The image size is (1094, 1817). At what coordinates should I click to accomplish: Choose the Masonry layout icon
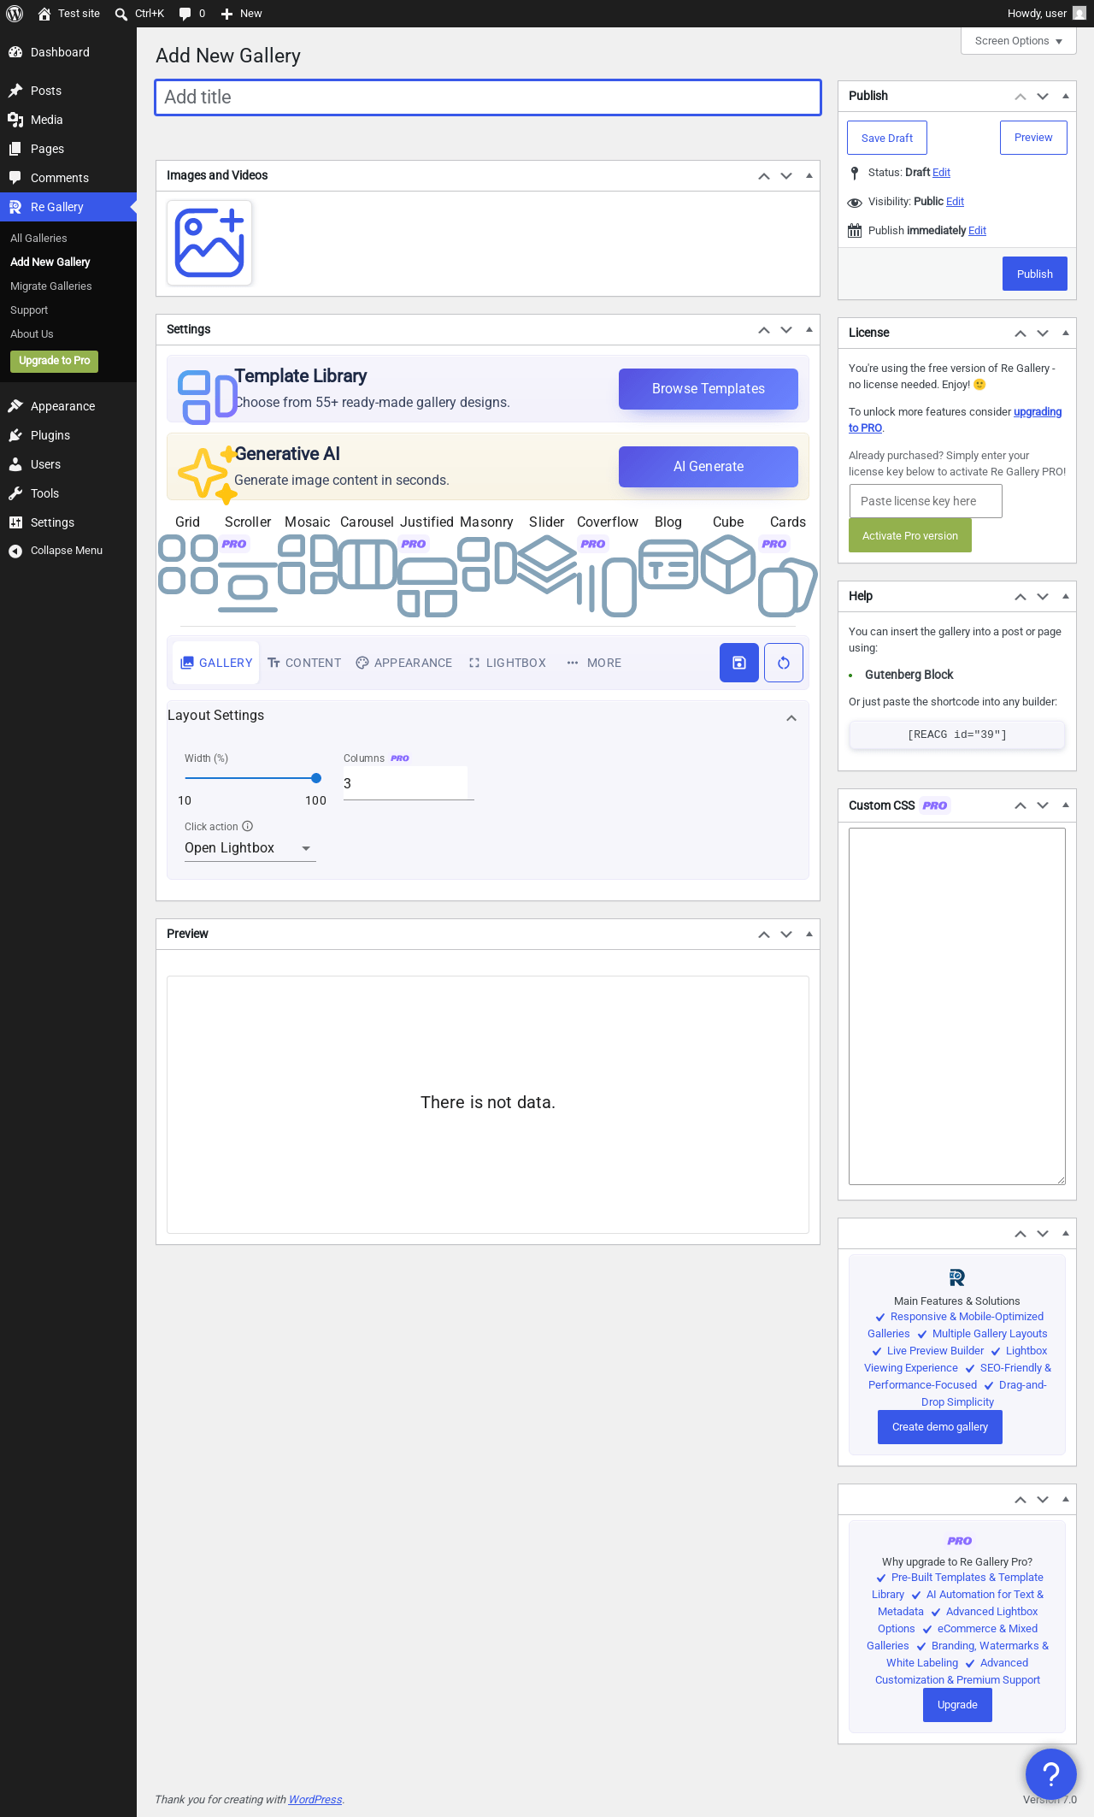[487, 564]
